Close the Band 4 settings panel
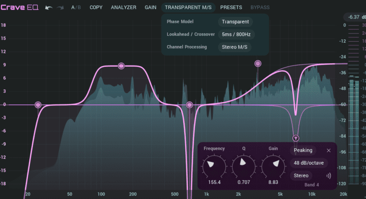 tap(329, 150)
